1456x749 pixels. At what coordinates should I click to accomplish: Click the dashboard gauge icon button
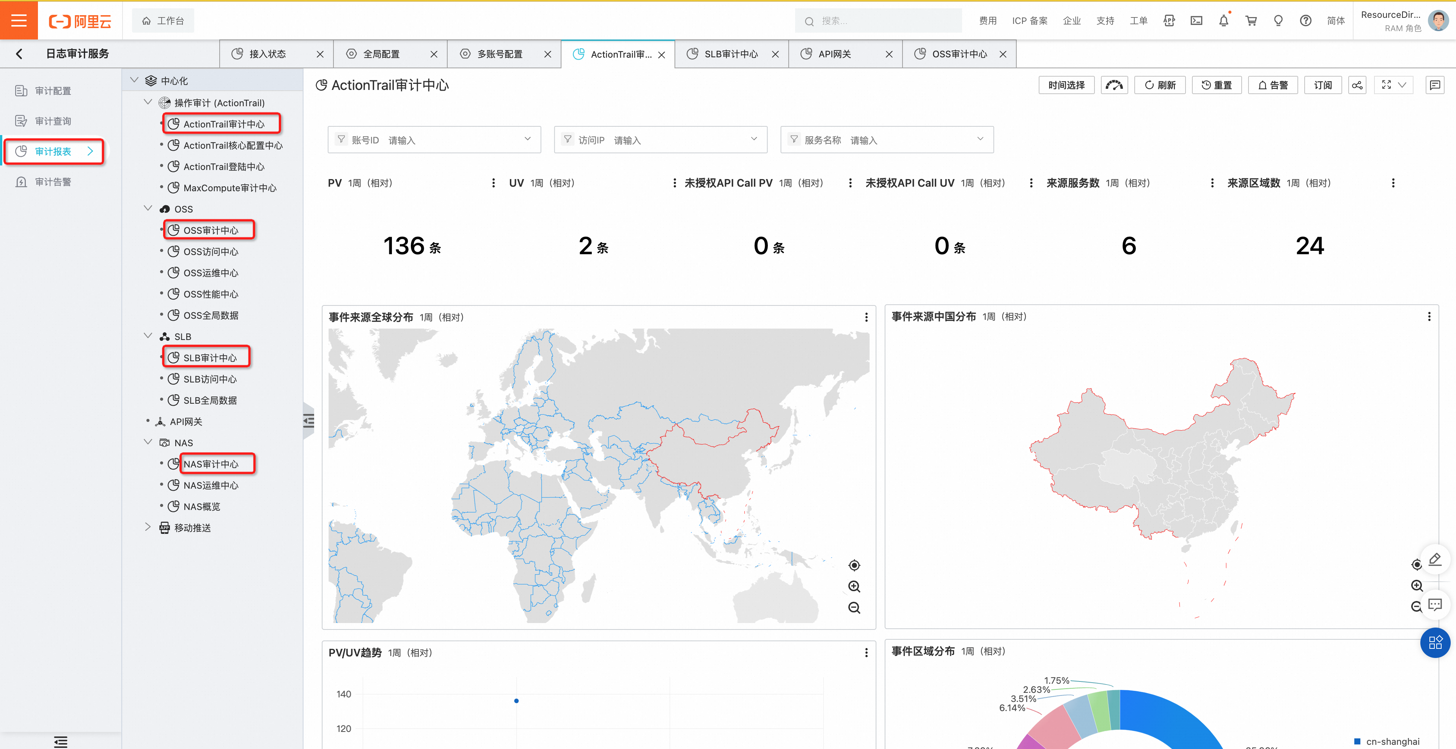pyautogui.click(x=1114, y=85)
